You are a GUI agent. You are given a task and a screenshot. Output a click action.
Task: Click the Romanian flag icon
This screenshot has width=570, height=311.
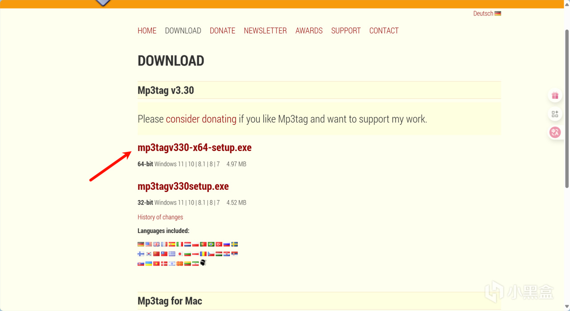pyautogui.click(x=203, y=254)
